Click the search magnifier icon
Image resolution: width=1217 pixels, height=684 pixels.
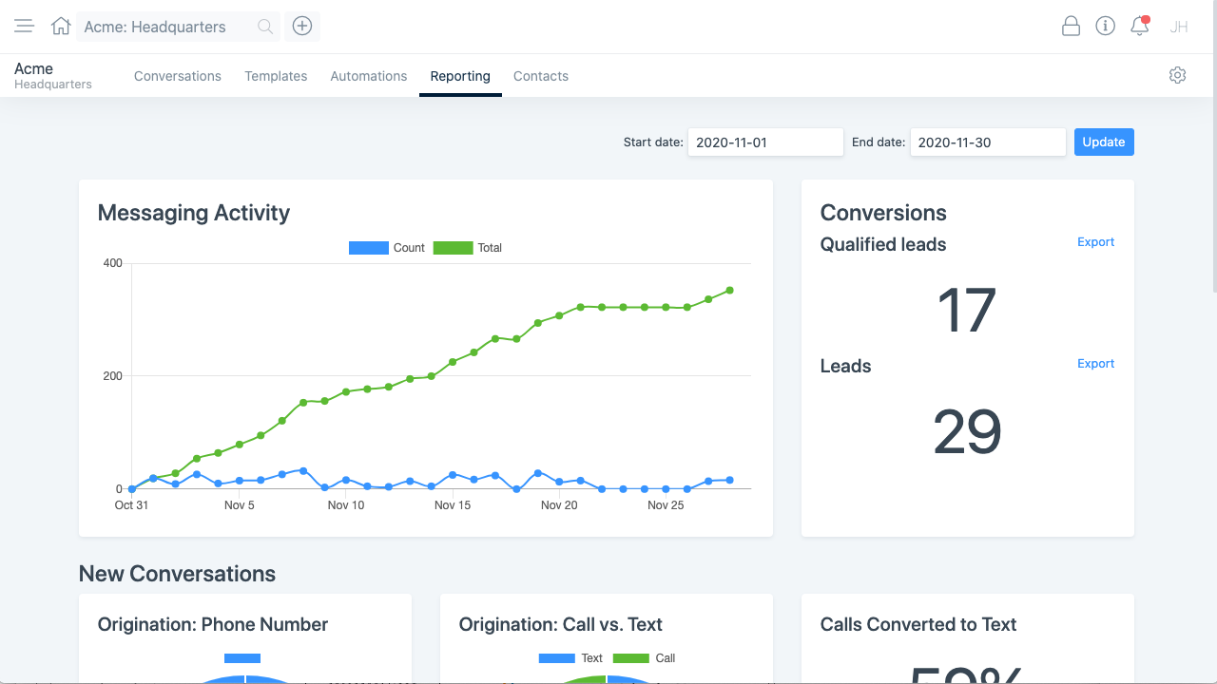[265, 27]
